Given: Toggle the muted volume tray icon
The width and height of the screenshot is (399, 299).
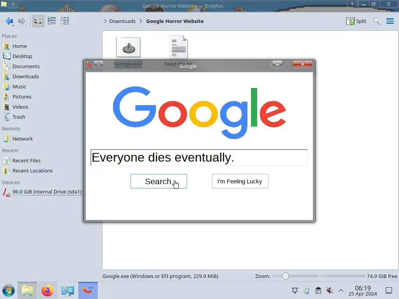Looking at the screenshot, I should [330, 290].
